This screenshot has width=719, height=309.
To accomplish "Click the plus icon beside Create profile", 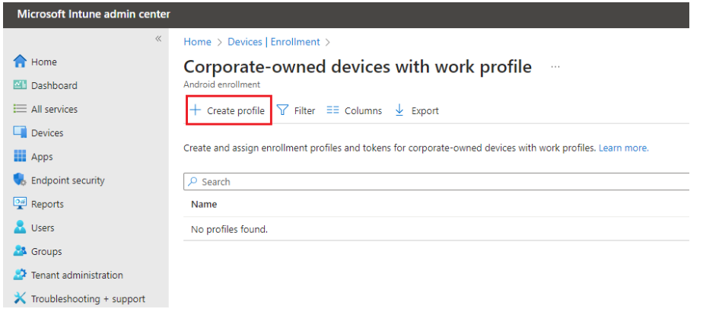I will coord(196,110).
